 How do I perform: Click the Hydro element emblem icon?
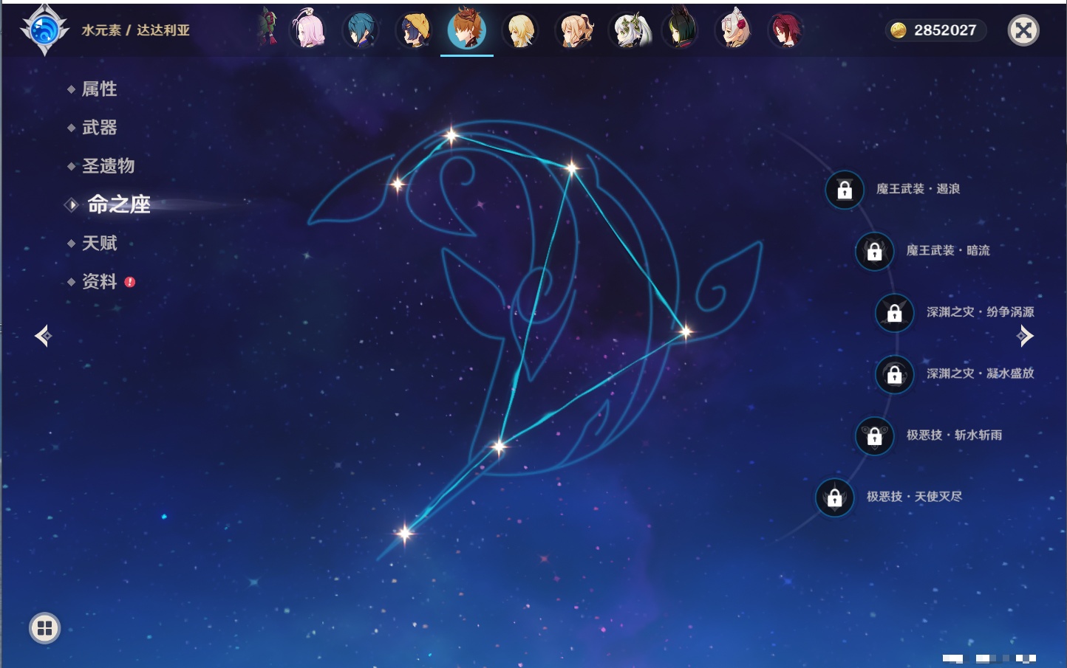[44, 30]
